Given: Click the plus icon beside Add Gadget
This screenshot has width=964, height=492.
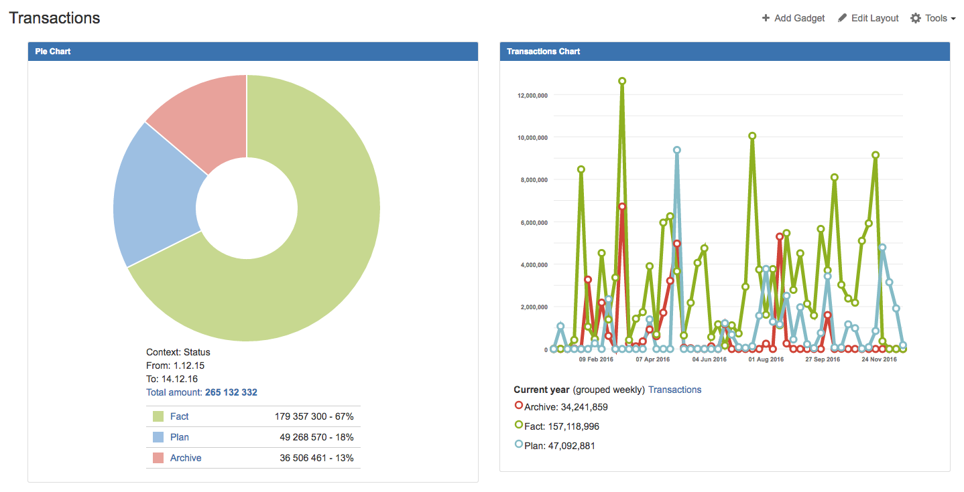Looking at the screenshot, I should pos(766,18).
